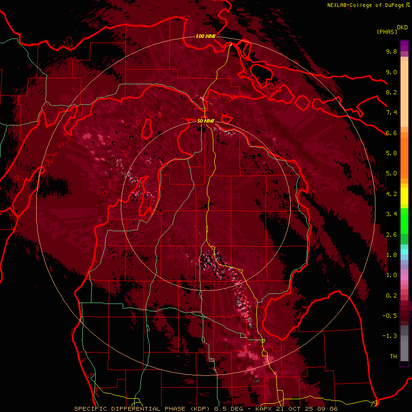Click the 1.0 color scale value
Viewport: 412px width, 412px height.
tap(391, 275)
